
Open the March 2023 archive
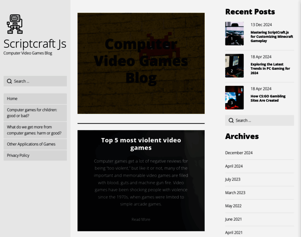click(x=235, y=193)
